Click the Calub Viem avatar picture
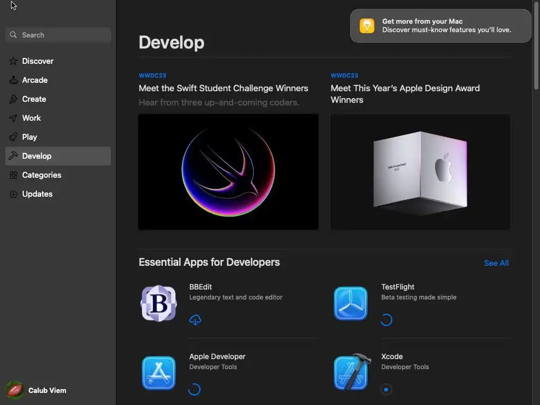The width and height of the screenshot is (540, 405). [x=14, y=390]
